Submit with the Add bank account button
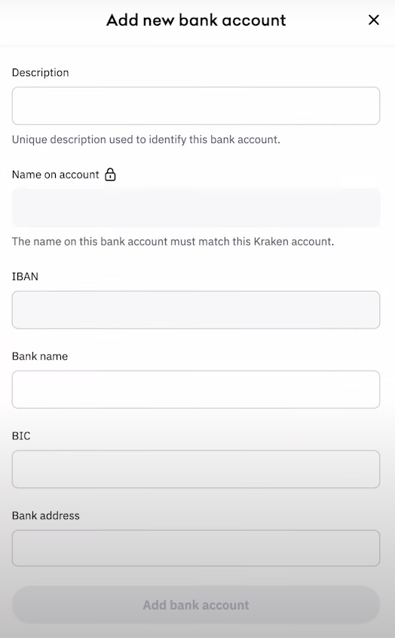 pyautogui.click(x=196, y=605)
